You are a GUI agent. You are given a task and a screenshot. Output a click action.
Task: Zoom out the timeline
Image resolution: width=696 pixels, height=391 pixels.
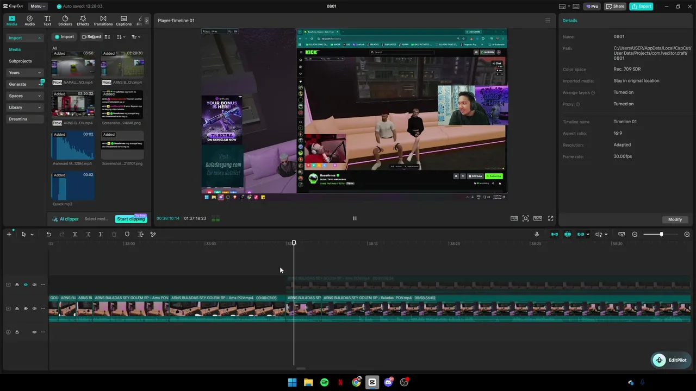635,234
